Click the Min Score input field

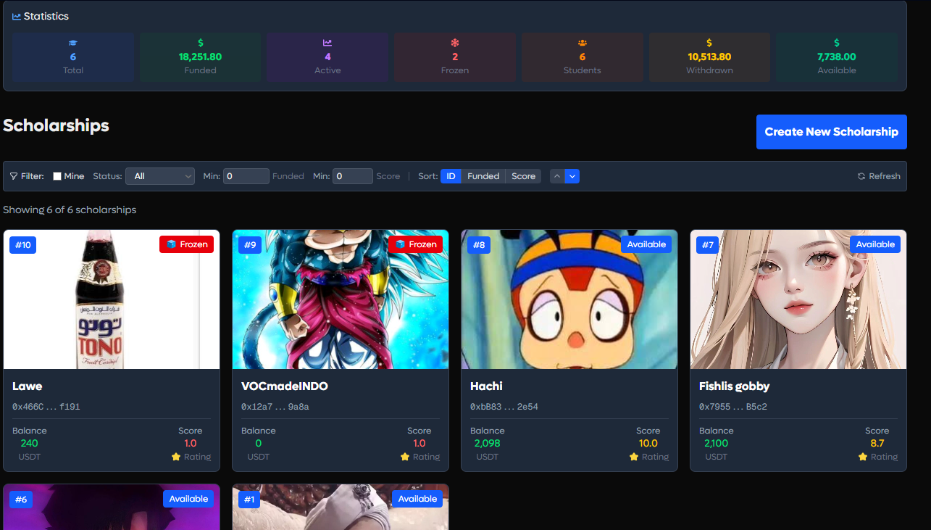[354, 176]
